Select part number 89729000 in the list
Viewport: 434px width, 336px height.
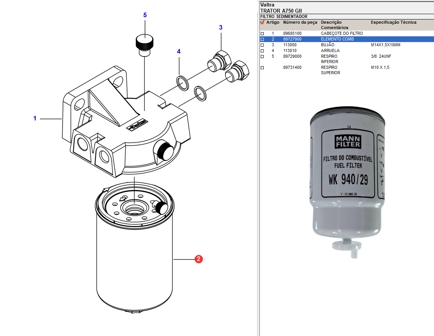click(292, 56)
